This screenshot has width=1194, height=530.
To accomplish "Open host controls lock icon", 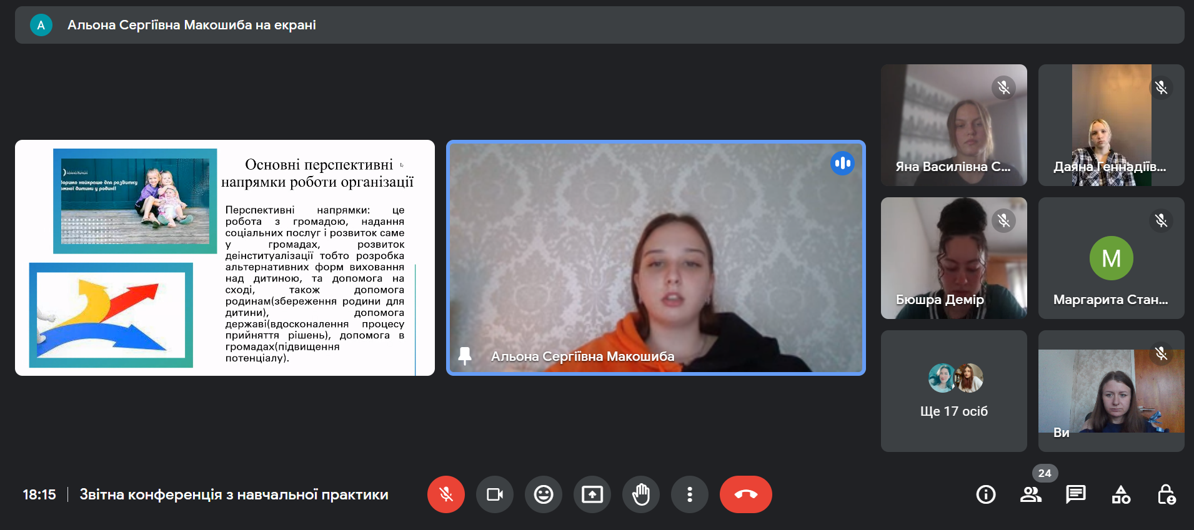I will click(x=1166, y=494).
